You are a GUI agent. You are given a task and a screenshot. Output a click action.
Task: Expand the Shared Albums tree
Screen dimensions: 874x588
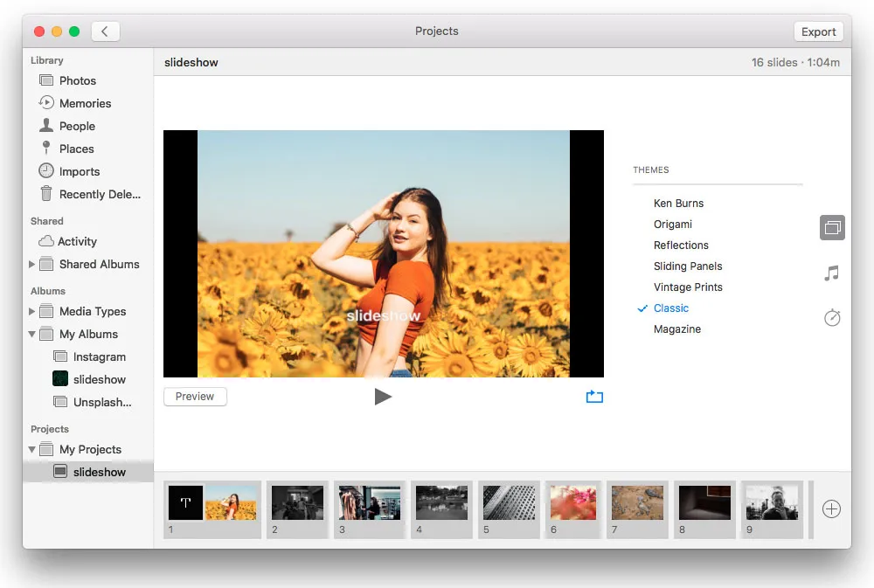[32, 264]
